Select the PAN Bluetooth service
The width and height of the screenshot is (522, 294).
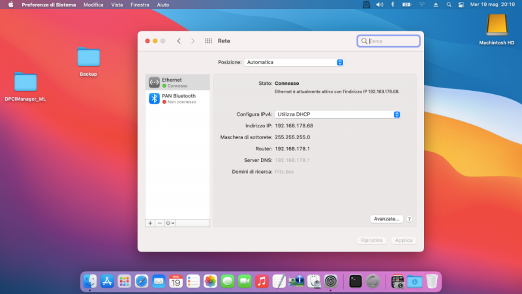point(177,99)
